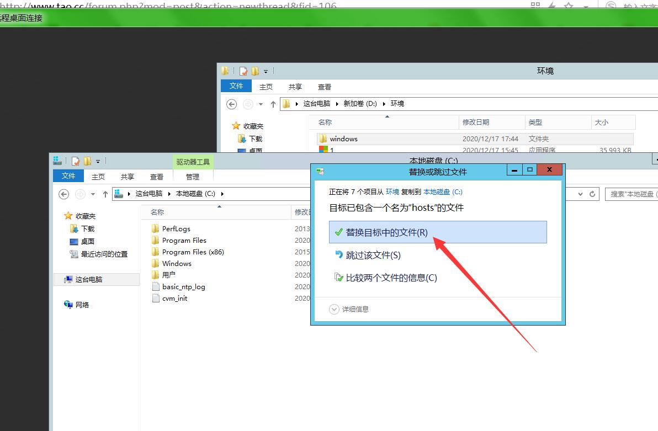Open 最近访问的位置 in favorites
658x431 pixels.
click(104, 254)
